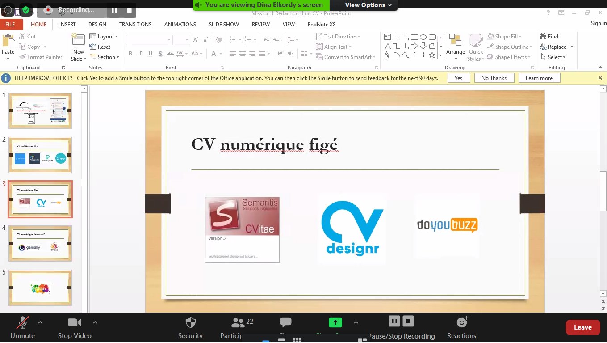Expand the View Options dropdown

coord(368,5)
